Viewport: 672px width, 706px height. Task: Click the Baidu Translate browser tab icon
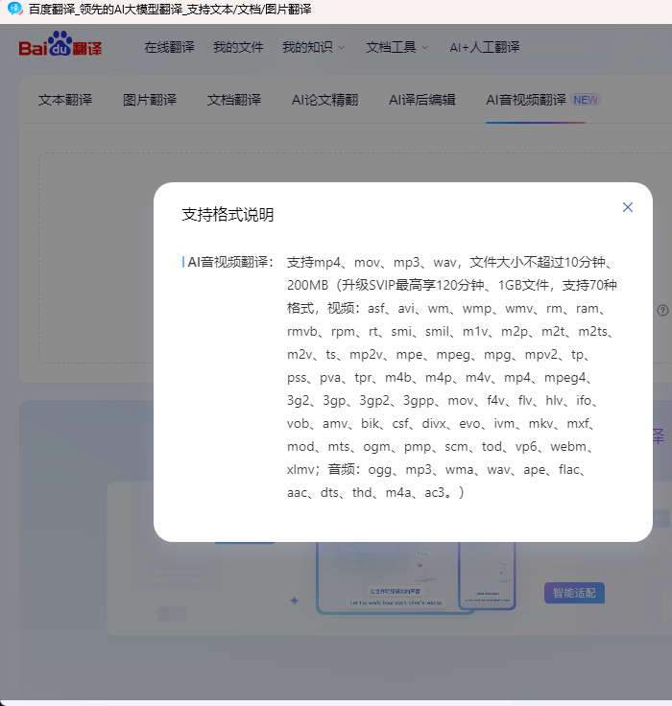point(14,8)
